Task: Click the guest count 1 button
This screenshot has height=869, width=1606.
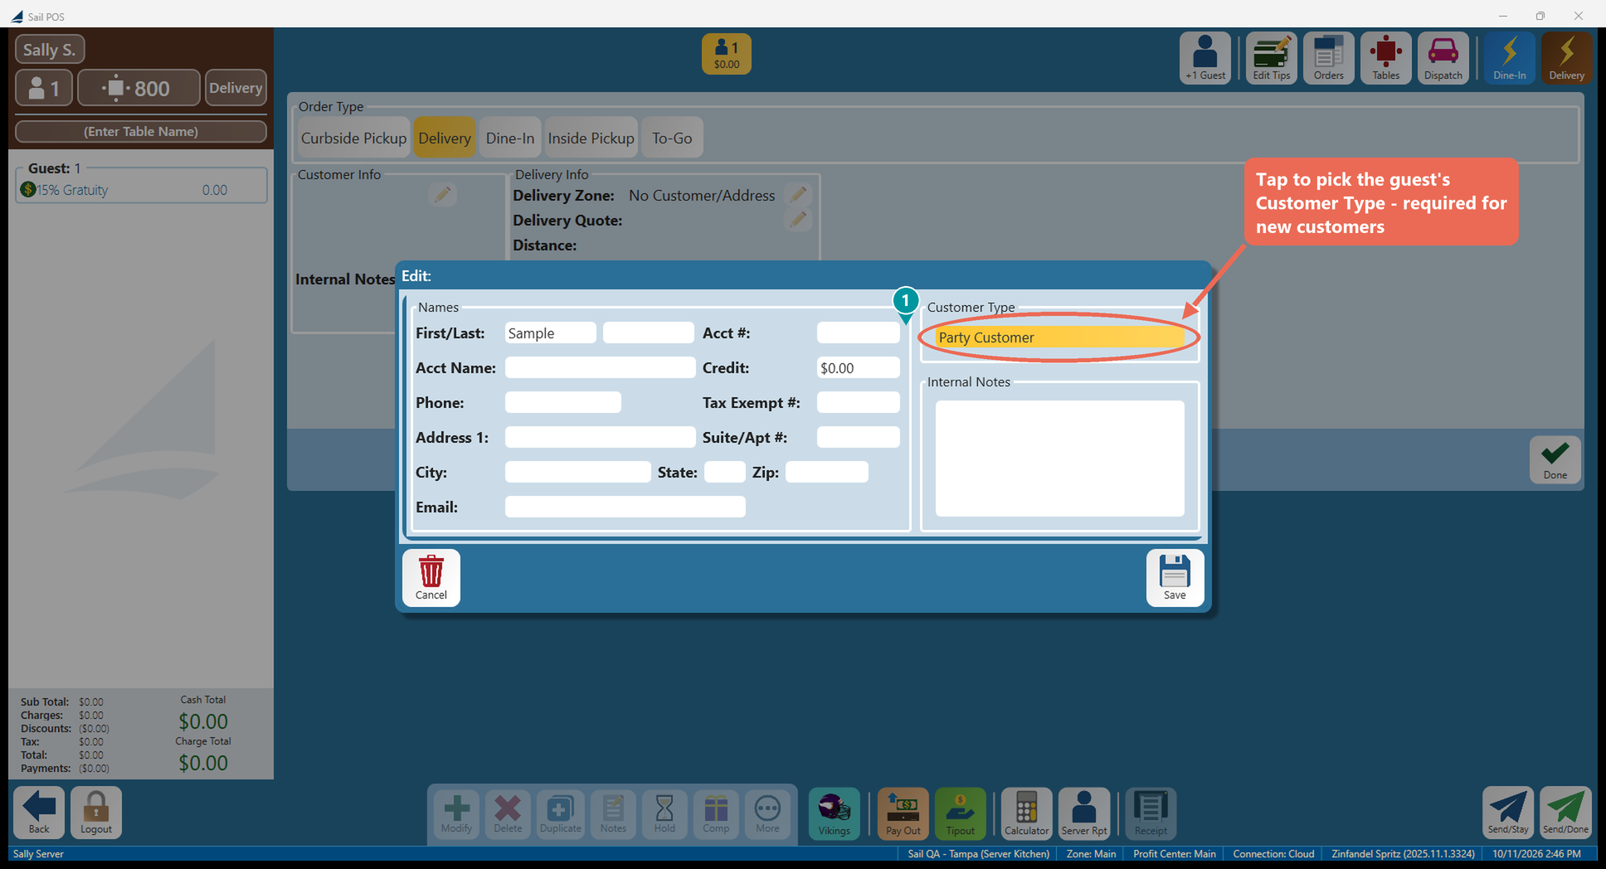Action: (x=45, y=88)
